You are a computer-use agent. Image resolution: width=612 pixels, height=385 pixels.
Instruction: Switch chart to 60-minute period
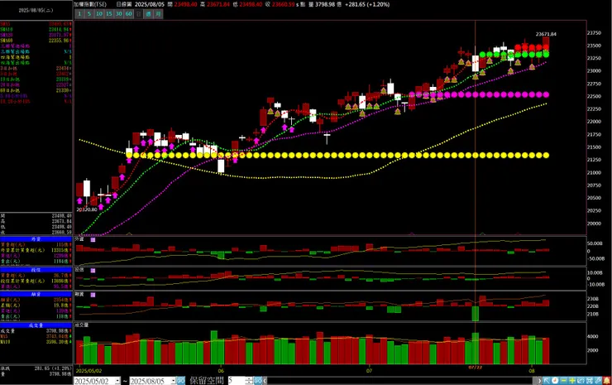tap(129, 14)
